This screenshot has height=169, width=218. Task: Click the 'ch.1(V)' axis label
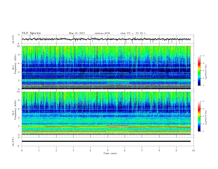pyautogui.click(x=13, y=39)
